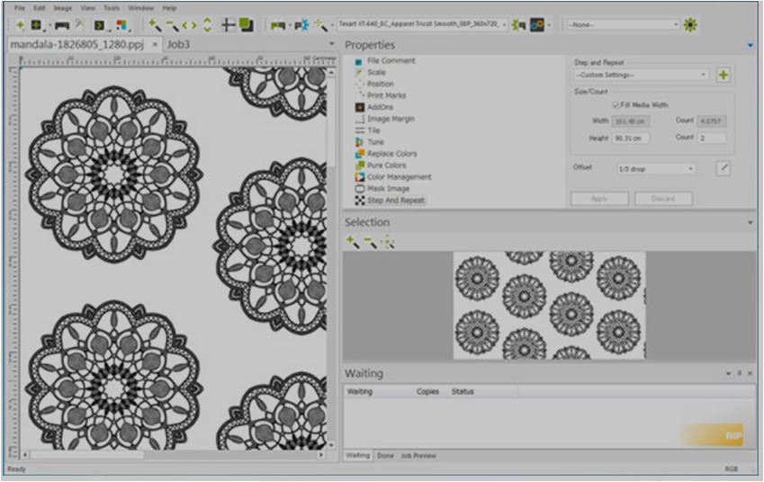Click the green overlapping squares toolbar icon
This screenshot has width=764, height=482.
click(246, 25)
